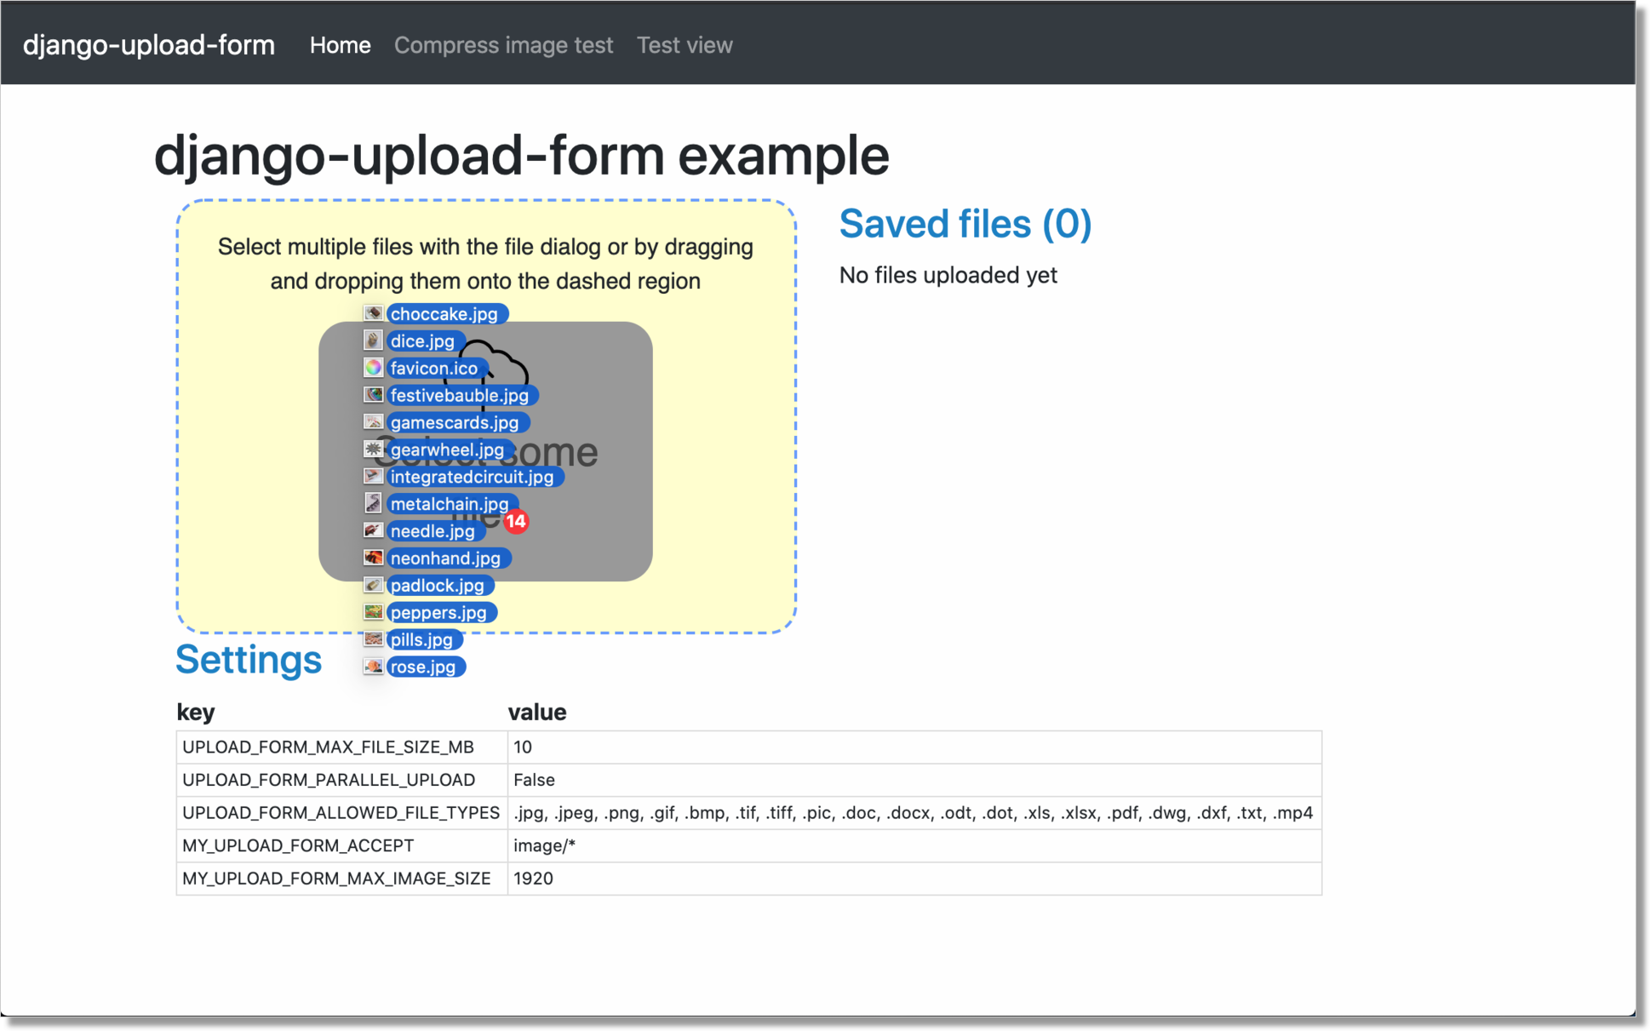
Task: Click the padlock.jpg file label
Action: coord(437,585)
